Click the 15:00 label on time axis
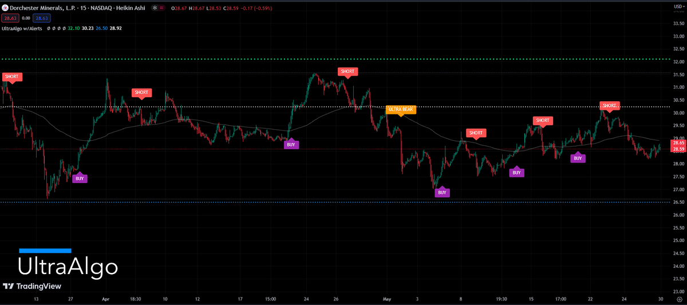This screenshot has height=305, width=687. [271, 299]
